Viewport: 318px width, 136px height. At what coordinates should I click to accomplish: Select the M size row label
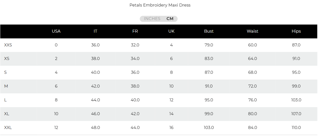coord(6,86)
